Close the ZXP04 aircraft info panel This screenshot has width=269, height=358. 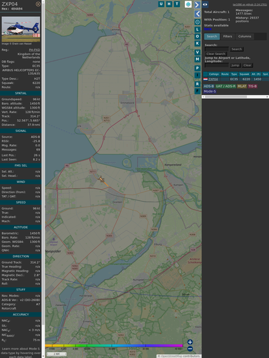pos(38,4)
